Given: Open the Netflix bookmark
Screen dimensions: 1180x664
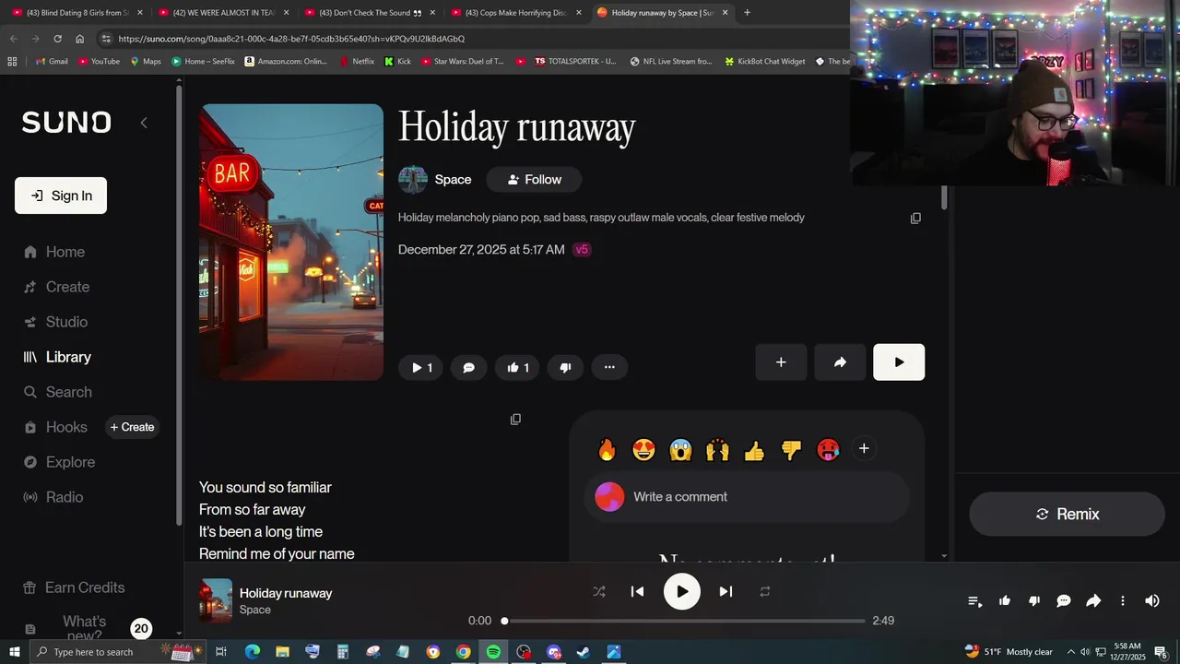Looking at the screenshot, I should pyautogui.click(x=356, y=62).
